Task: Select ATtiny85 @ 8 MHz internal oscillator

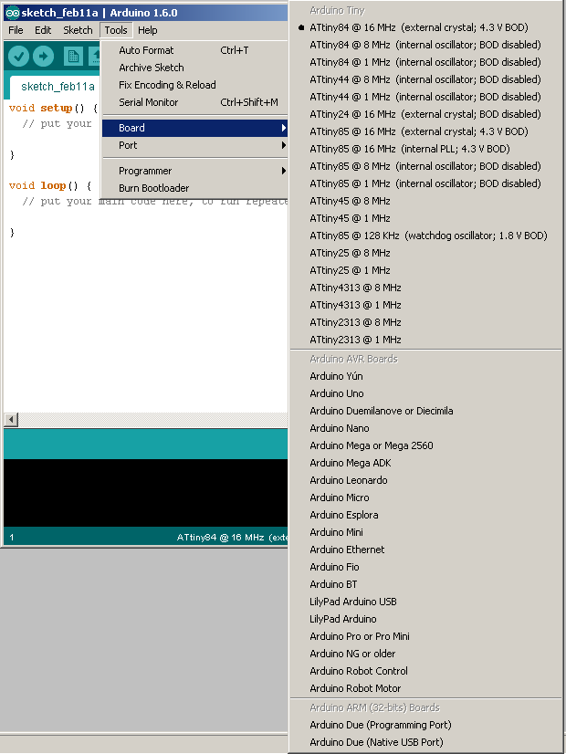Action: point(425,166)
